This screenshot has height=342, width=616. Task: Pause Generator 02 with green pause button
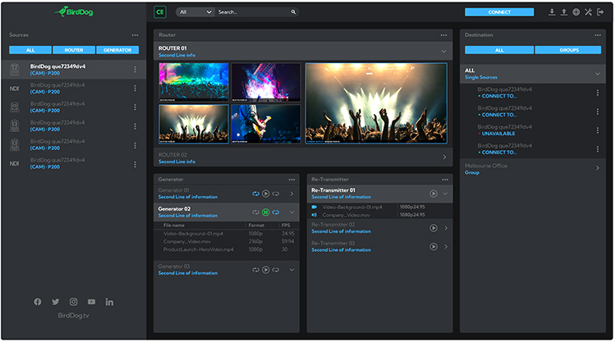(x=266, y=212)
